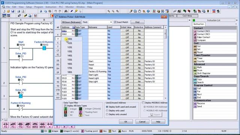Click the Cut scissors icon
This screenshot has height=135, width=240.
tap(41, 11)
